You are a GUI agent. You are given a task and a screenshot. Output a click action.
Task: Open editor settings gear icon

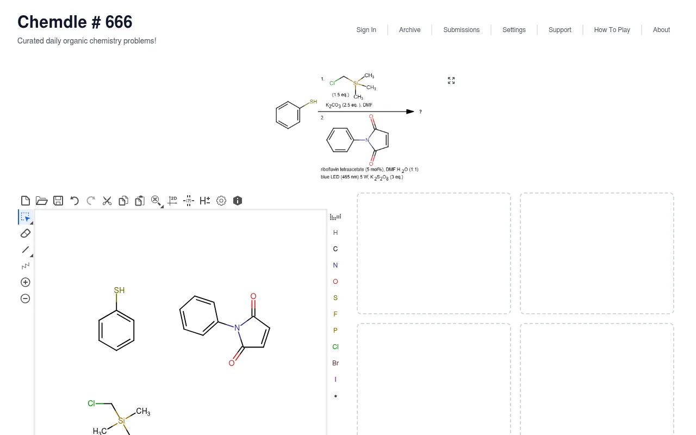click(x=221, y=201)
